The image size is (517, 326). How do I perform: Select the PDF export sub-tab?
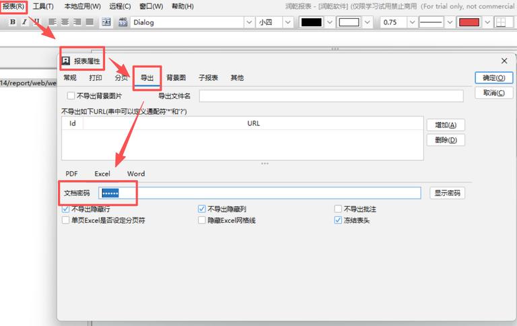tap(71, 174)
